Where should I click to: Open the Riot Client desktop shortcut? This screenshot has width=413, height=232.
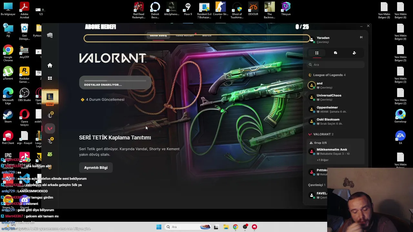[8, 138]
